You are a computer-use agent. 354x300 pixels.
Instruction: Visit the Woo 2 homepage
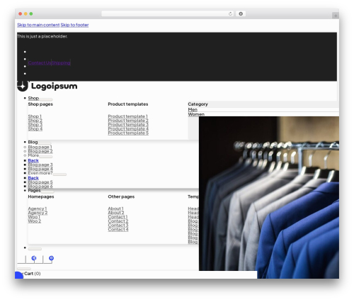point(35,221)
